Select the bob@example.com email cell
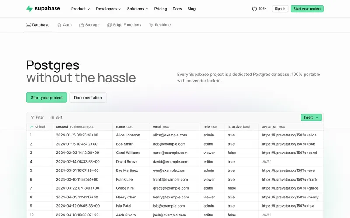The height and width of the screenshot is (218, 350). (175, 144)
